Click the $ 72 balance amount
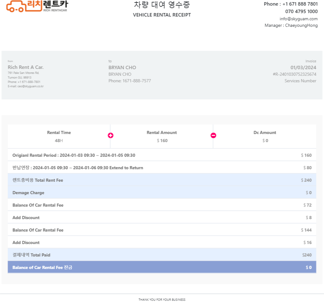This screenshot has width=324, height=302. 307,205
